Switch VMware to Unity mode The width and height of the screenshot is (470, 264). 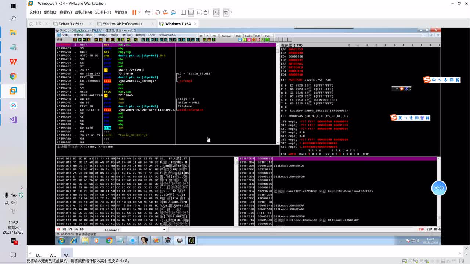point(206,12)
